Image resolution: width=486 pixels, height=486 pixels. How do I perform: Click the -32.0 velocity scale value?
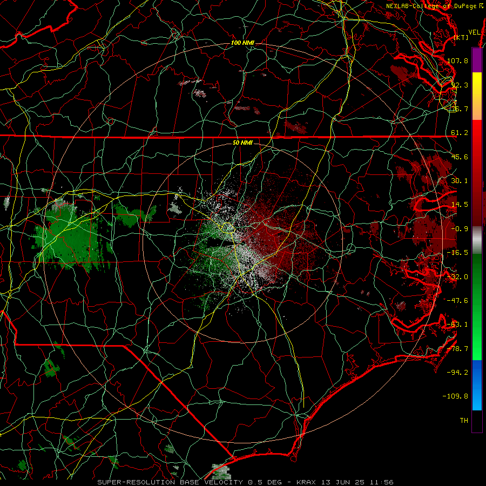pyautogui.click(x=457, y=277)
